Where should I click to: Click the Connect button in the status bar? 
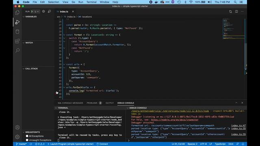coord(102,144)
